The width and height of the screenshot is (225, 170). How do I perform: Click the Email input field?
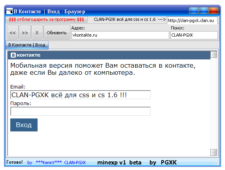(x=80, y=95)
